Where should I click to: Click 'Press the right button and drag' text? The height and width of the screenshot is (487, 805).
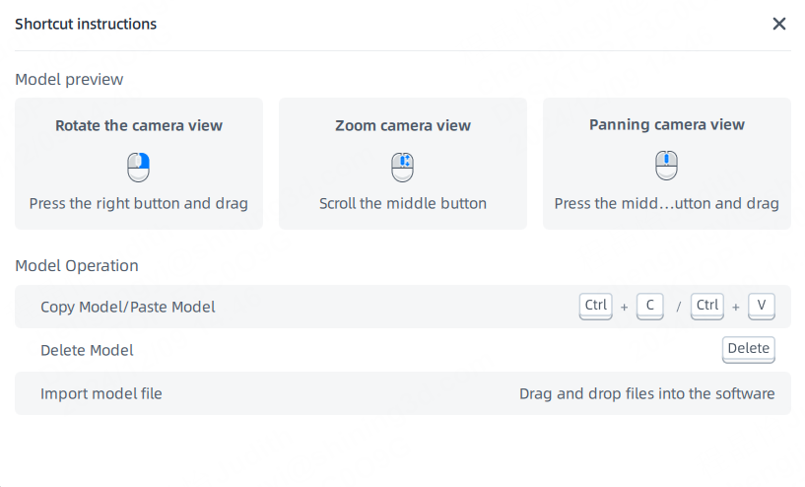point(139,203)
